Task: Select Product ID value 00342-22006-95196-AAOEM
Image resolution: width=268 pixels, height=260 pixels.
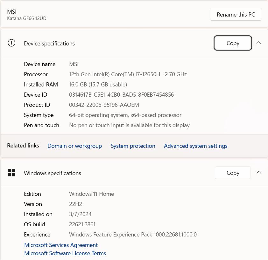Action: click(104, 105)
